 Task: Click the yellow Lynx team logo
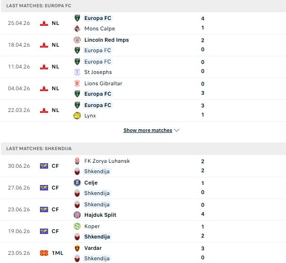77,116
